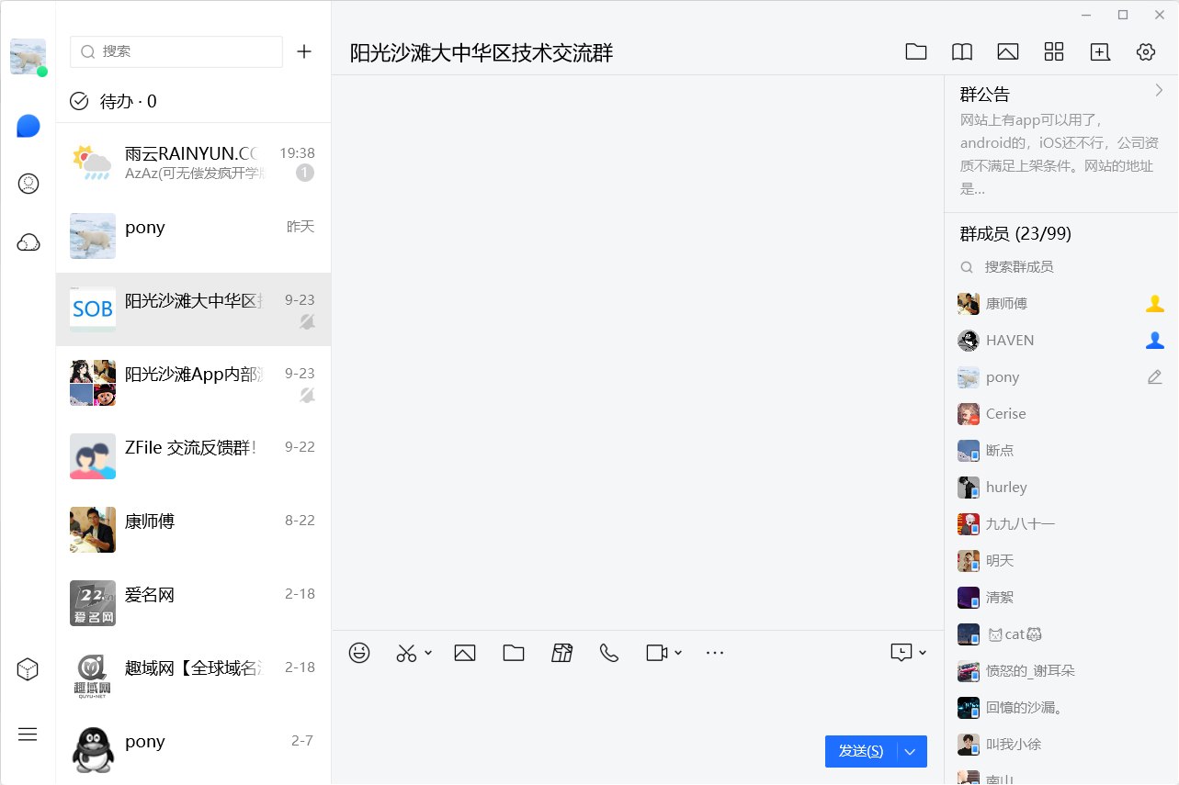Viewport: 1179px width, 785px height.
Task: Open the 待办 · 0 to-do list
Action: [114, 101]
